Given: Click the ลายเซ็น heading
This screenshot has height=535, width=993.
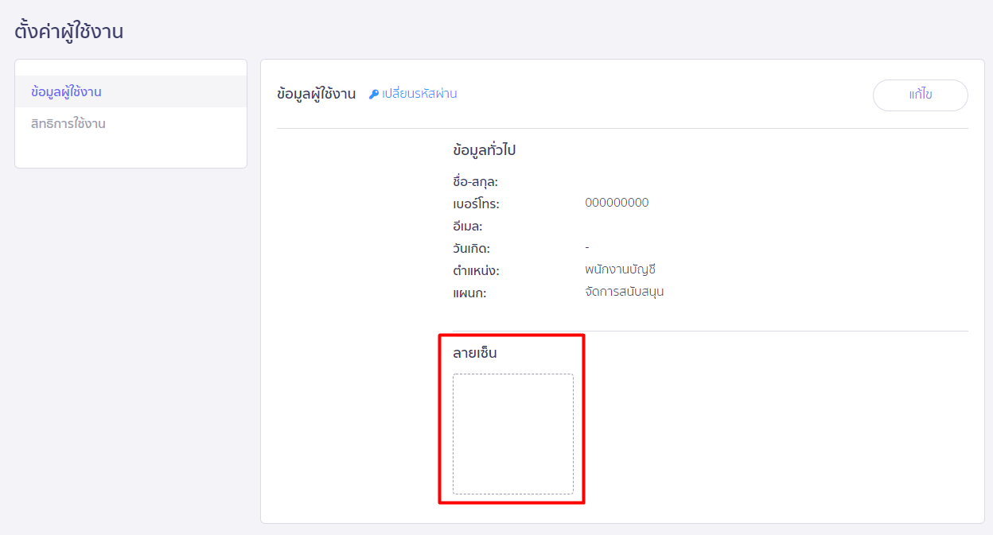Looking at the screenshot, I should click(x=475, y=353).
